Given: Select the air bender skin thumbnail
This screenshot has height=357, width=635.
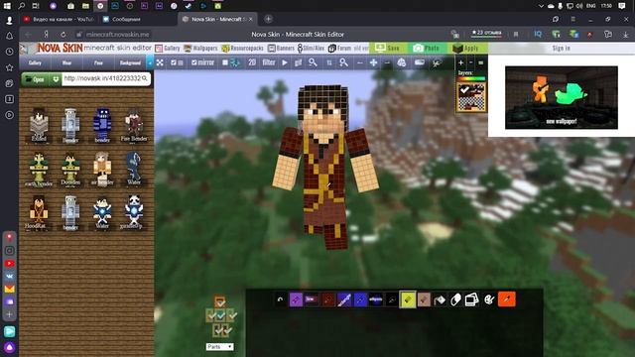Looking at the screenshot, I should 102,170.
